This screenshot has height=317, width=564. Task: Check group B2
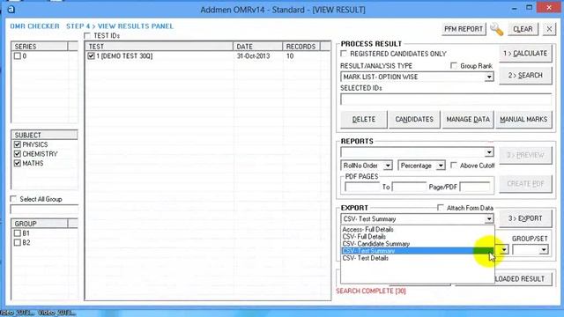coord(18,243)
